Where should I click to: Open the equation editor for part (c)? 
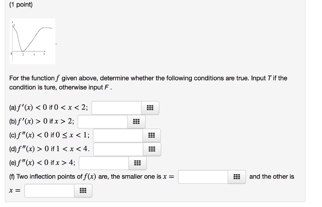[152, 135]
